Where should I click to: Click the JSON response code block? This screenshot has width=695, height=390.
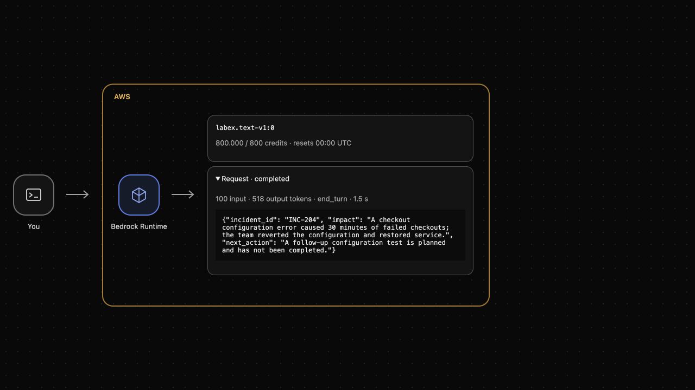click(340, 235)
